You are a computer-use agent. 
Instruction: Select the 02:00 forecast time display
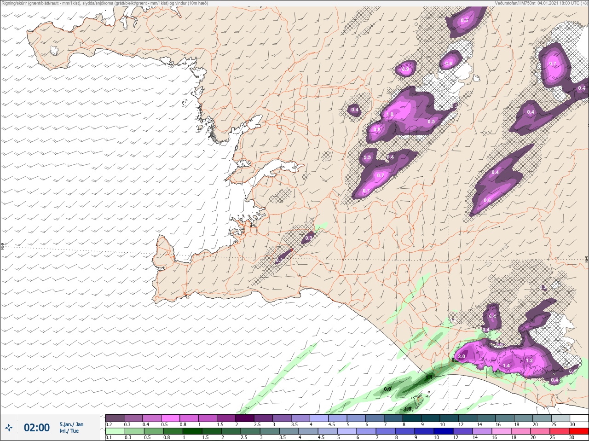tap(37, 428)
